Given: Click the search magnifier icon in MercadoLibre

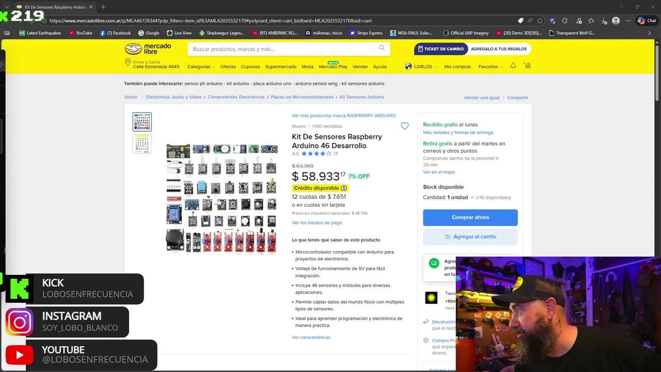Looking at the screenshot, I should pos(382,48).
